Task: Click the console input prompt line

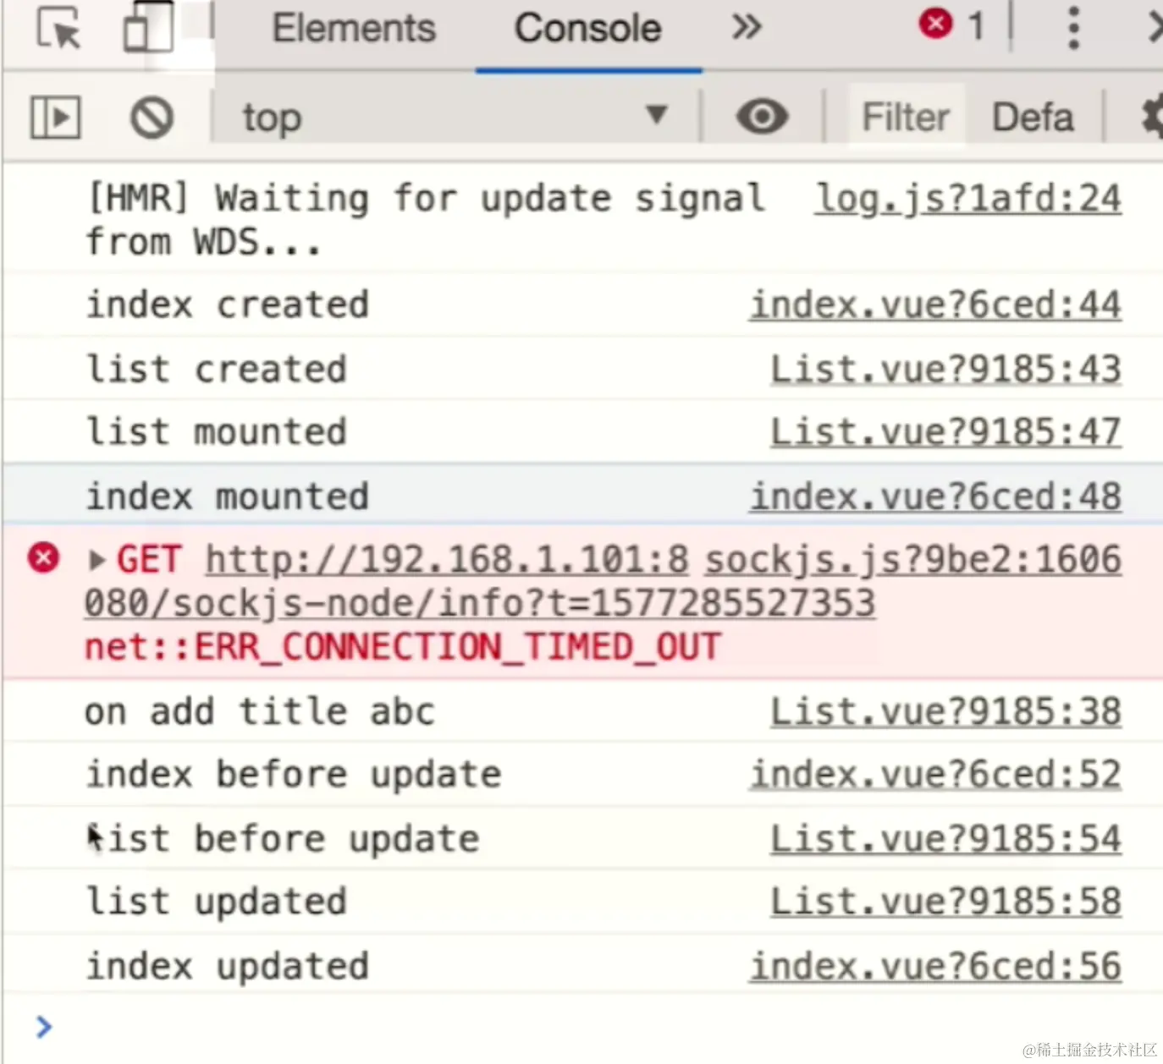Action: [x=581, y=1027]
